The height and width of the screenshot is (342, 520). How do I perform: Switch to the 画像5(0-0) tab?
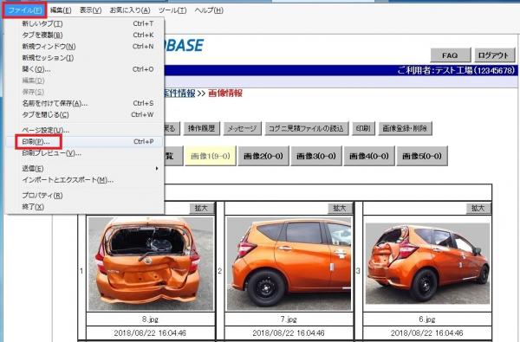click(422, 156)
